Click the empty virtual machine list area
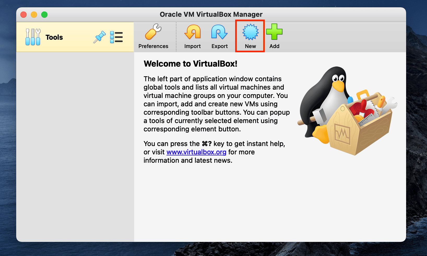427x256 pixels. (x=75, y=146)
